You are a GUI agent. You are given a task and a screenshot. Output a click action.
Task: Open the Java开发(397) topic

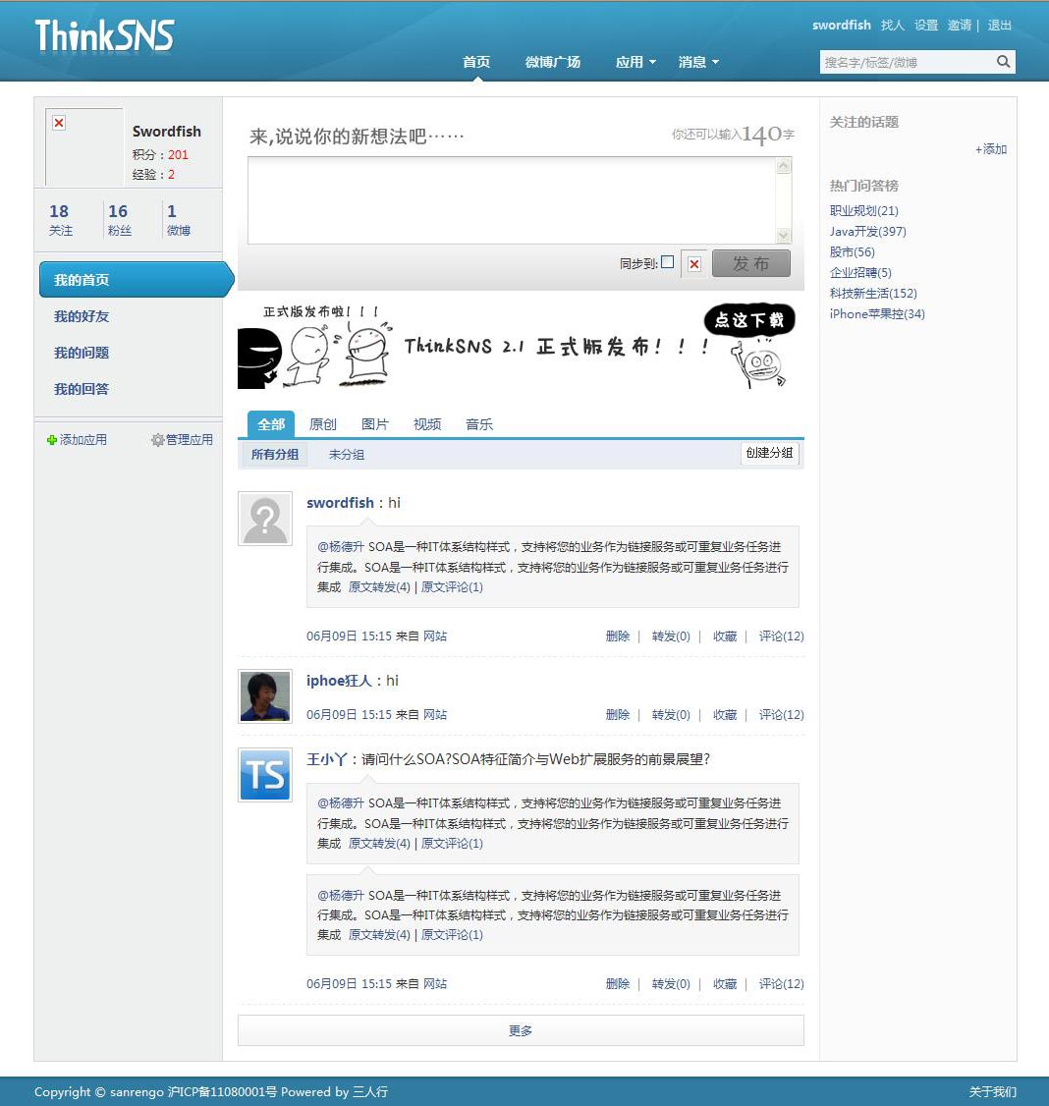pos(867,232)
